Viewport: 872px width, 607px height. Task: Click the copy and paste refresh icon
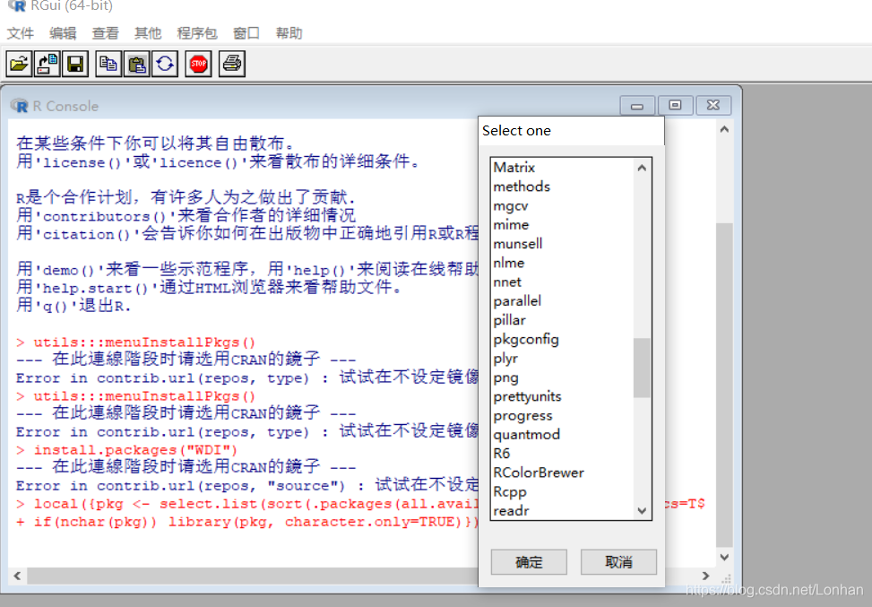pos(165,64)
